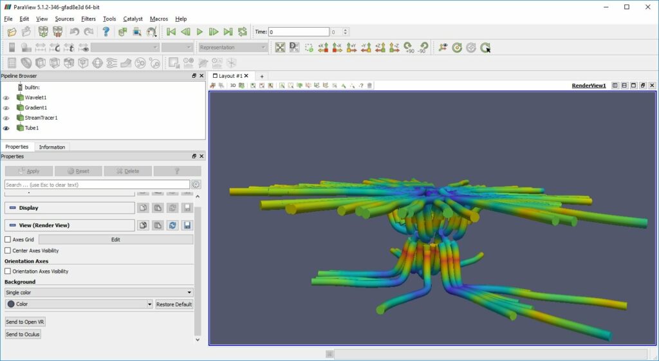The image size is (659, 361).
Task: Open the help question mark icon
Action: [106, 32]
